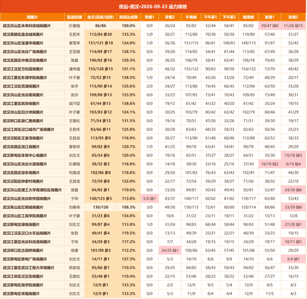Select row 武汉江夏区东湖学院商圈片
The width and height of the screenshot is (307, 299).
(153, 77)
